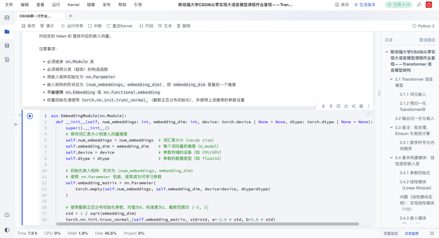Image resolution: width=439 pixels, height=238 pixels.
Task: Click the code cell horizontal scrollbar
Action: point(207,224)
